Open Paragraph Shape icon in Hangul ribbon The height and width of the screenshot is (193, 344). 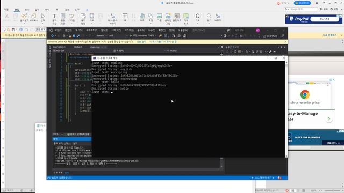point(63,16)
